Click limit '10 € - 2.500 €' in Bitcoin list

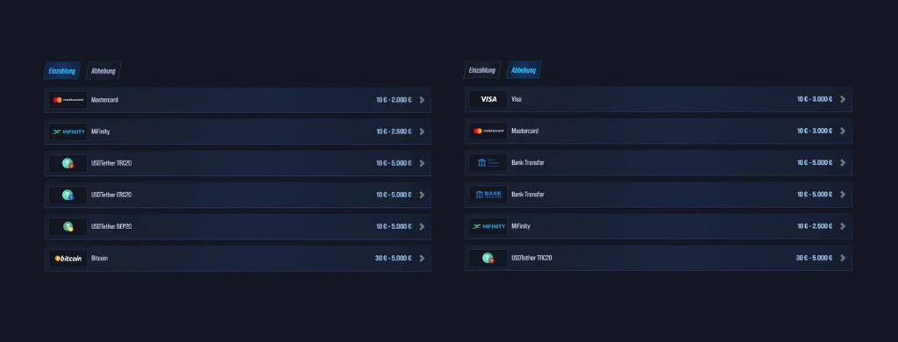pos(394,132)
